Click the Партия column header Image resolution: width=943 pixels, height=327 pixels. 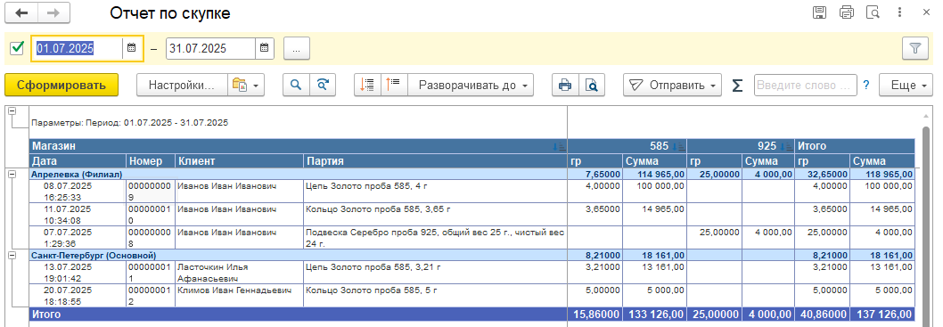436,161
